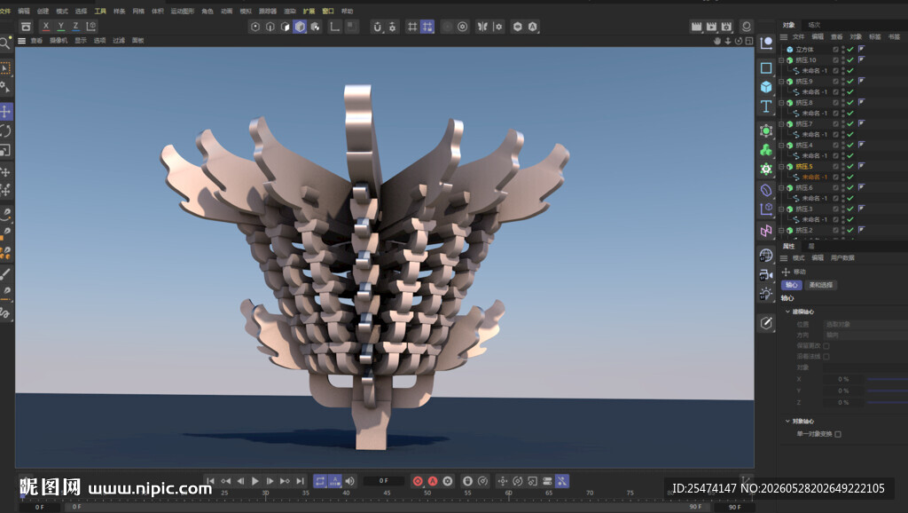This screenshot has width=908, height=513.
Task: Click the 轴心 button
Action: pyautogui.click(x=792, y=285)
